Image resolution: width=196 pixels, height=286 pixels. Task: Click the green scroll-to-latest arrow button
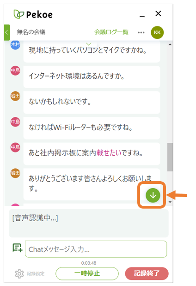(x=153, y=195)
